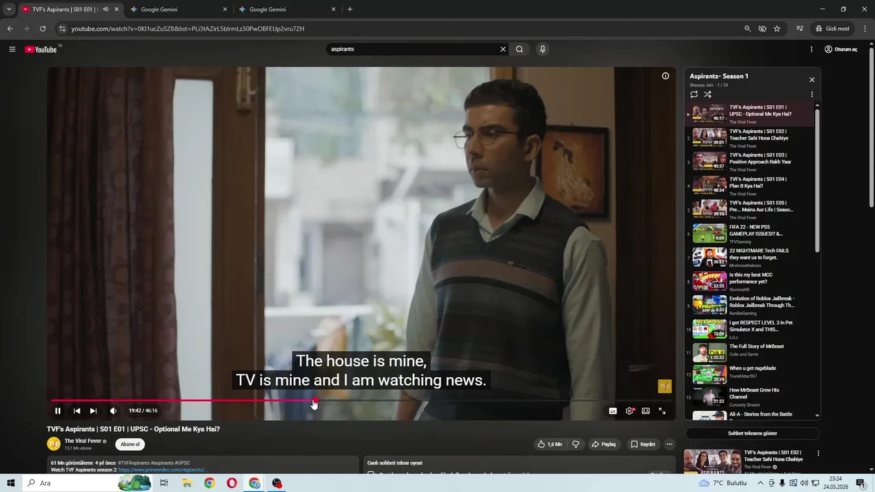This screenshot has width=875, height=492.
Task: Open The Viral Fever channel name link
Action: pos(83,441)
